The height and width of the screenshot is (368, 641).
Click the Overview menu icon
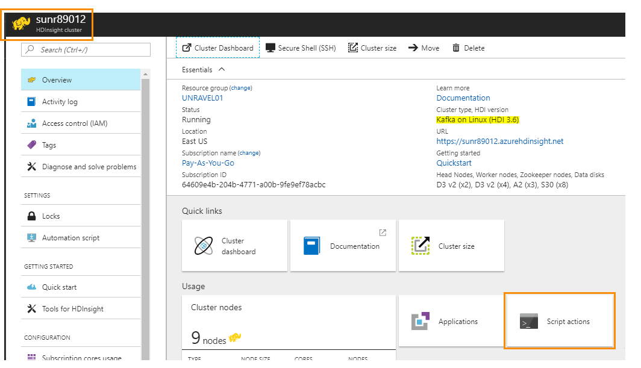click(31, 80)
